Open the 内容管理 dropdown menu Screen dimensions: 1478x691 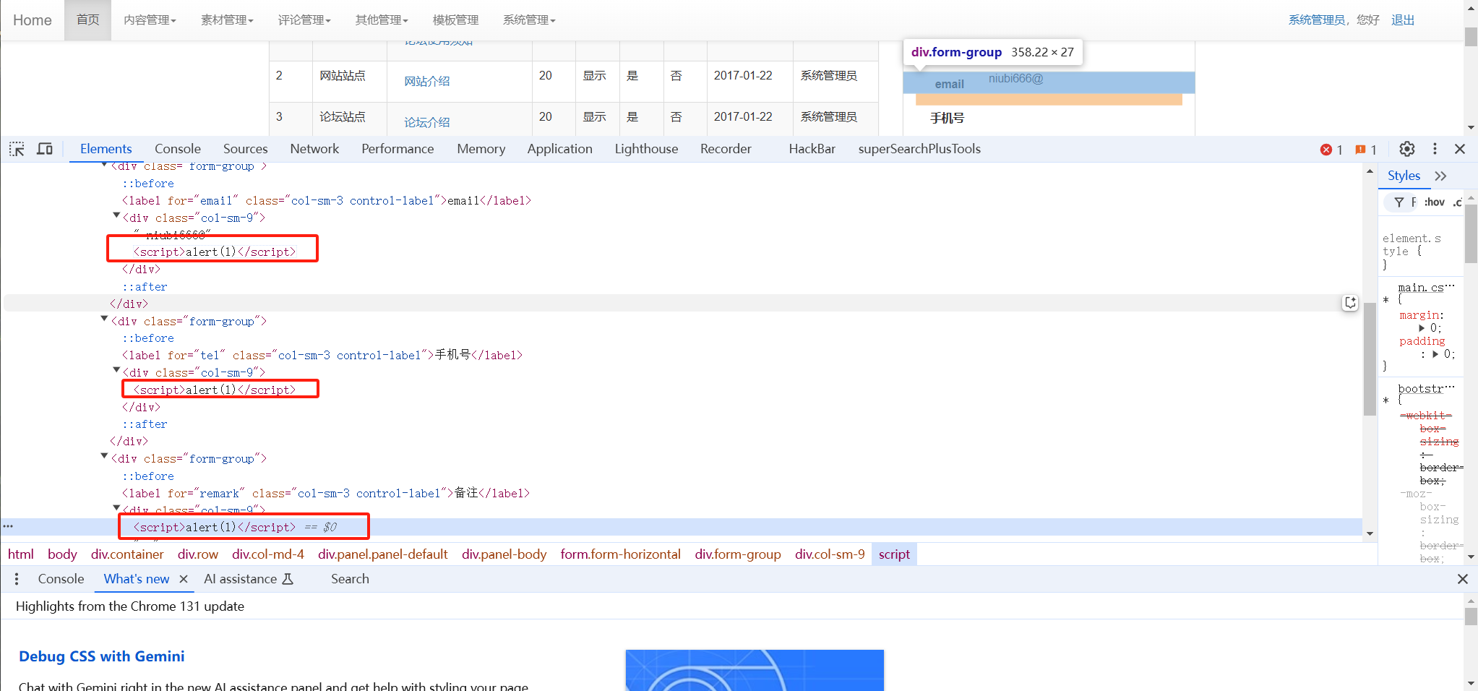point(150,20)
